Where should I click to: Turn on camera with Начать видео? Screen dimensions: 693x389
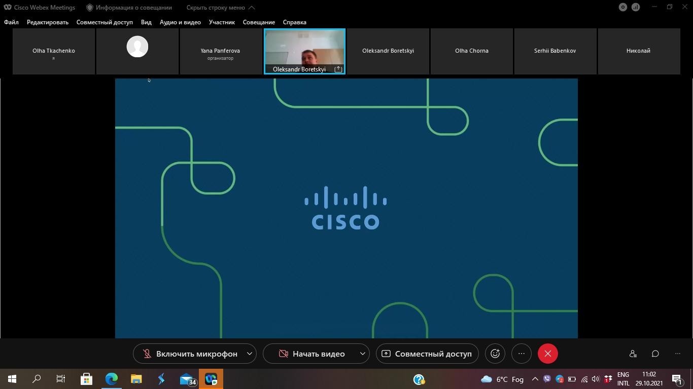point(311,354)
